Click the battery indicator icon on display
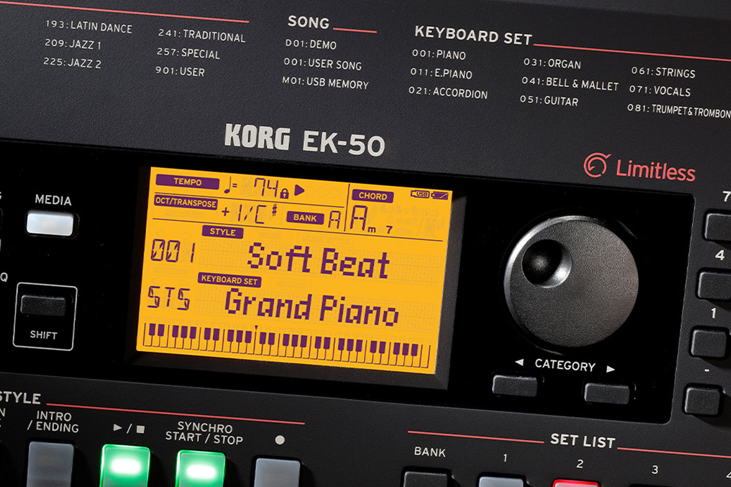731x487 pixels. [440, 195]
